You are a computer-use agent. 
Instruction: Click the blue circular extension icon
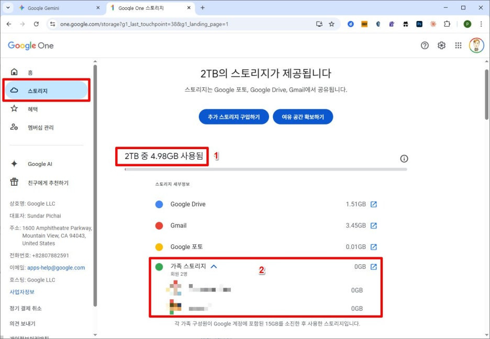(x=351, y=24)
